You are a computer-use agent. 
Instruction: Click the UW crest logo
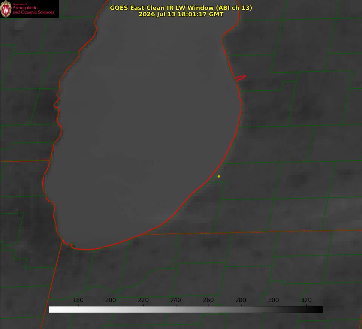[x=6, y=9]
